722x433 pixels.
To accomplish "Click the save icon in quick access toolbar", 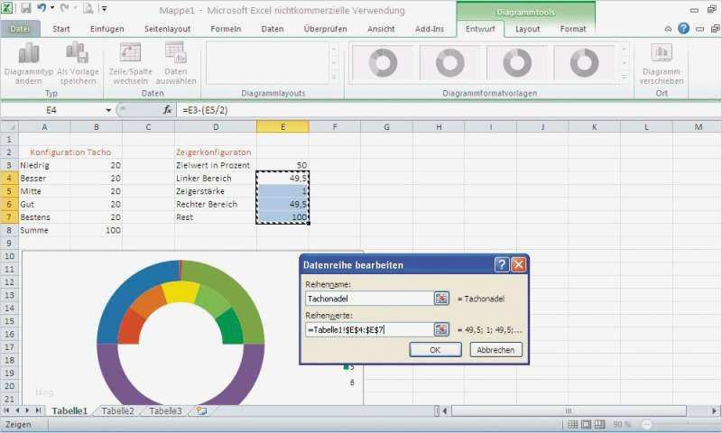I will point(26,8).
